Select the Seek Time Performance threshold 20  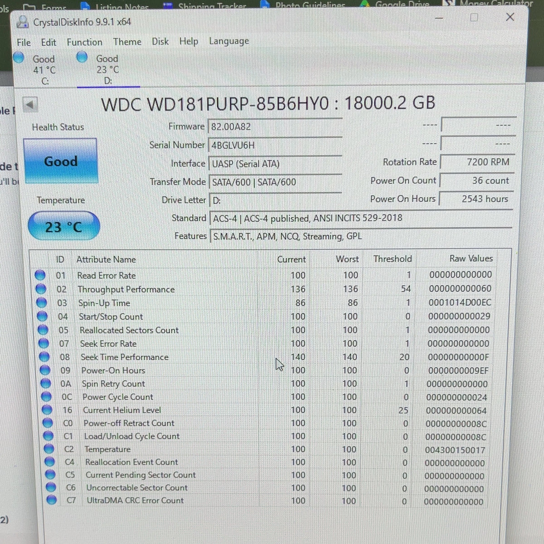click(x=404, y=357)
